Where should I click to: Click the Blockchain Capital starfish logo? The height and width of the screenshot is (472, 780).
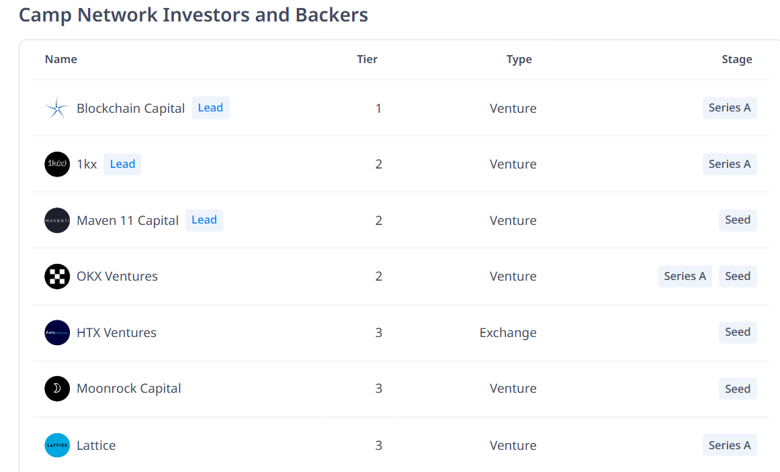click(57, 108)
